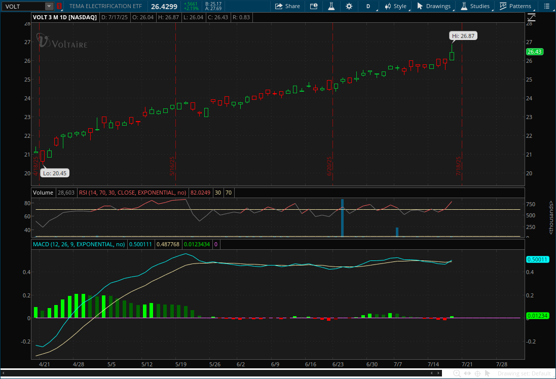Viewport: 556px width, 379px height.
Task: Open the Patterns dropdown menu
Action: coord(515,6)
